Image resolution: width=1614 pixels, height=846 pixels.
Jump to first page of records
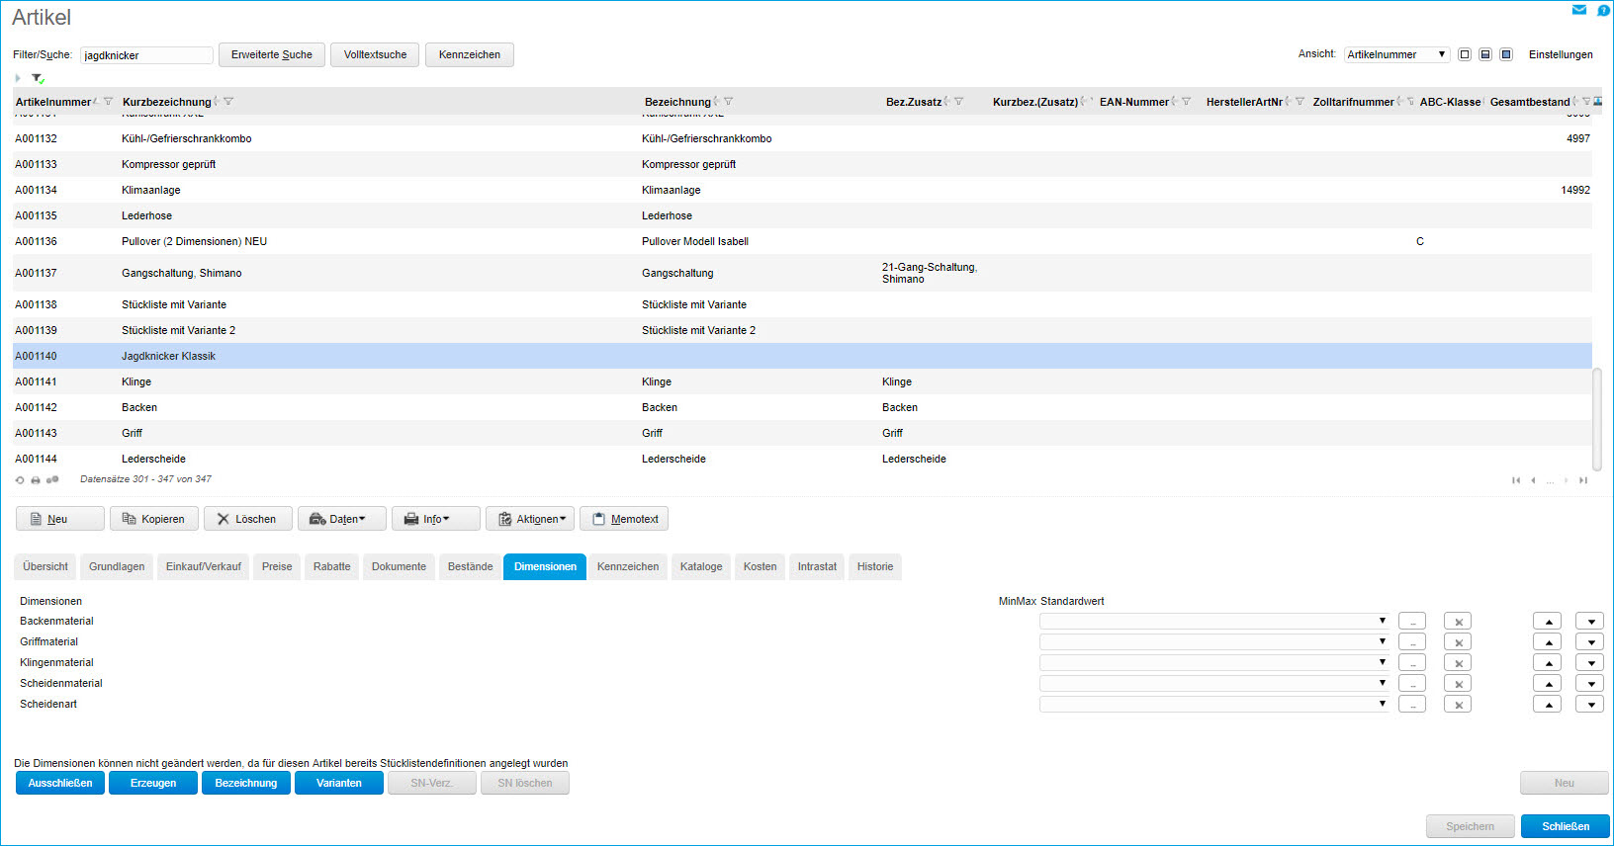(1515, 480)
